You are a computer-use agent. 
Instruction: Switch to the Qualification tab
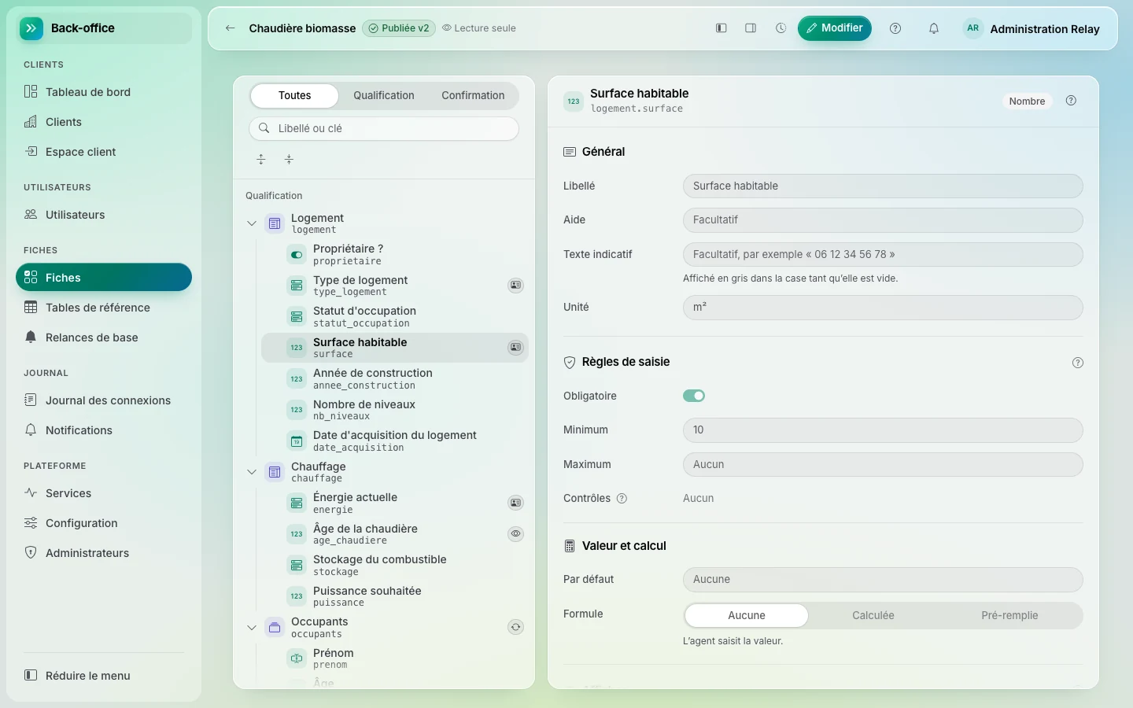pyautogui.click(x=384, y=95)
